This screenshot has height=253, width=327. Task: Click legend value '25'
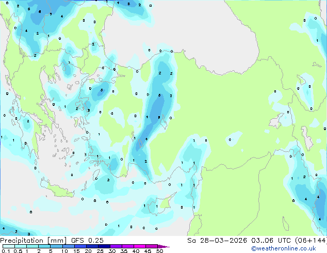tap(100, 251)
